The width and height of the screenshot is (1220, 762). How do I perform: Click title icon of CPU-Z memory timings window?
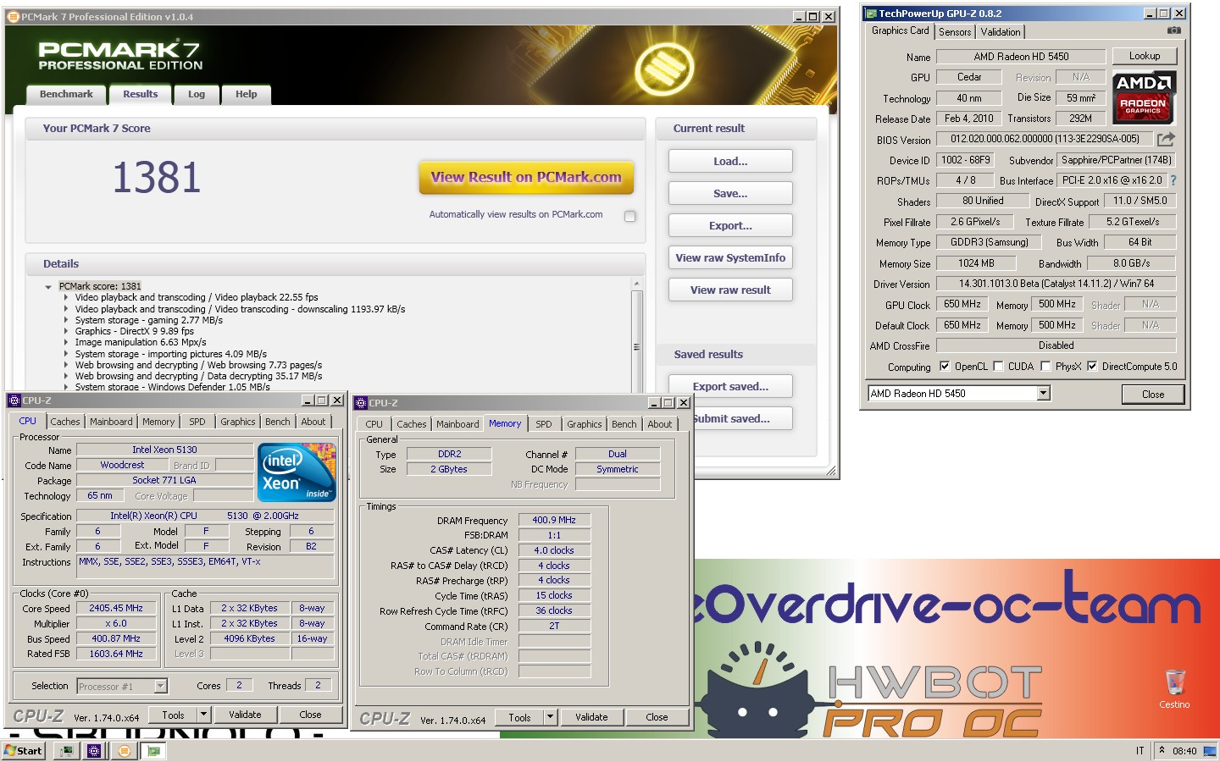(x=361, y=403)
